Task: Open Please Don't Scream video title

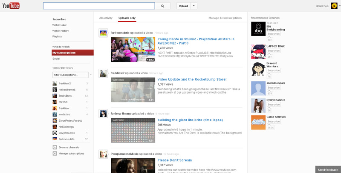Action: coord(174,160)
